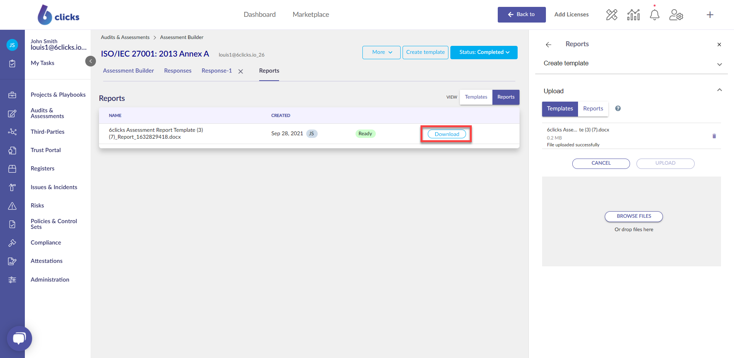Screen dimensions: 734x358
Task: Open Third-Parties in the sidebar
Action: click(x=47, y=132)
